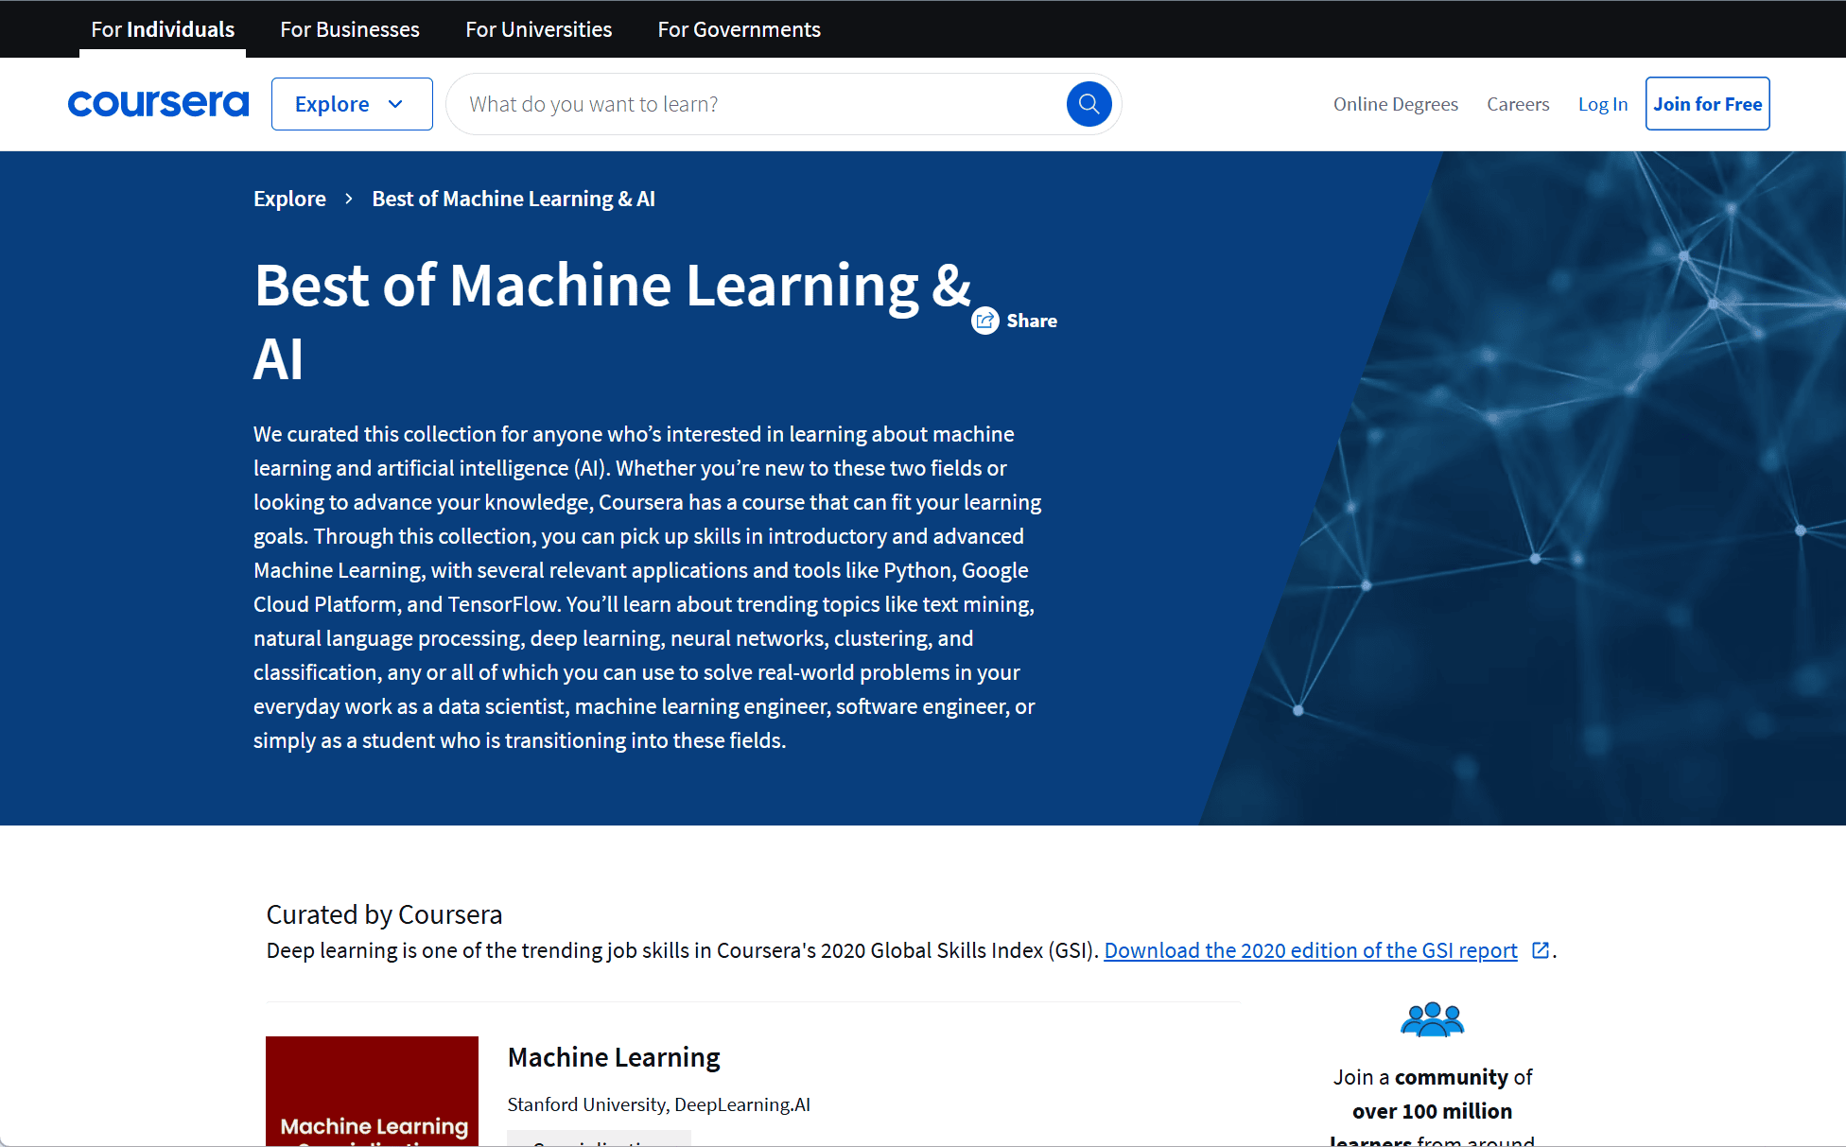
Task: Click the Careers link
Action: 1517,104
